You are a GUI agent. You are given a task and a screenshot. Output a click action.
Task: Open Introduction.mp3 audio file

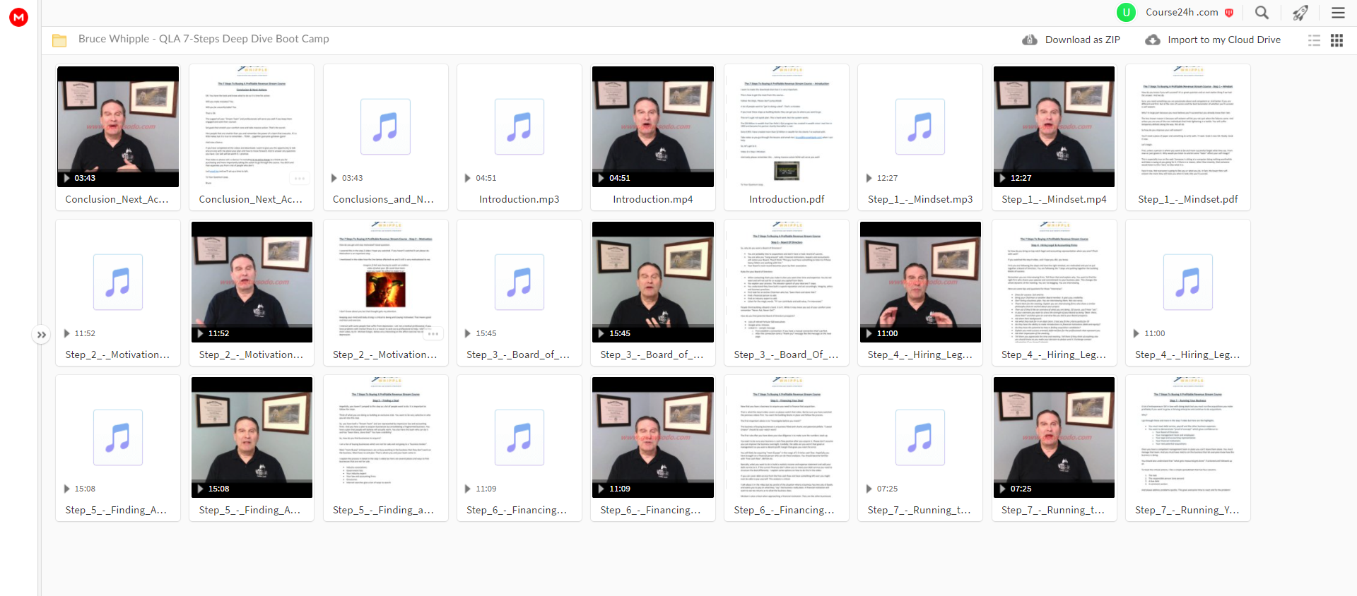pos(519,126)
